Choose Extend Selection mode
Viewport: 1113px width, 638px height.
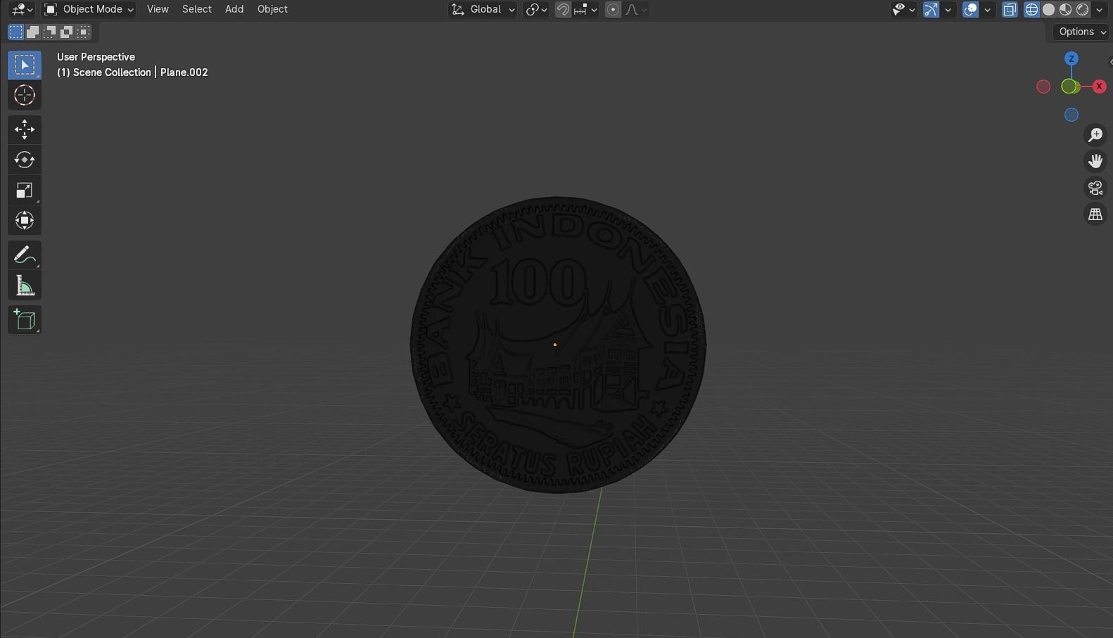[x=32, y=32]
